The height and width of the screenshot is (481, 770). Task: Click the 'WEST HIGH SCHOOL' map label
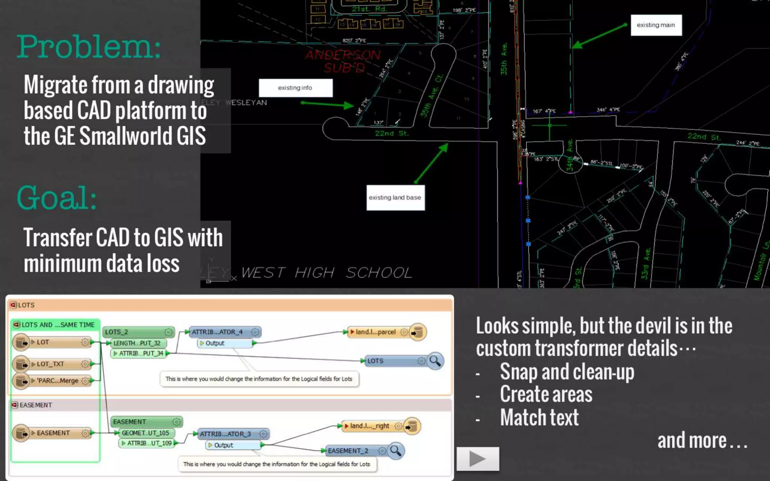click(x=326, y=272)
